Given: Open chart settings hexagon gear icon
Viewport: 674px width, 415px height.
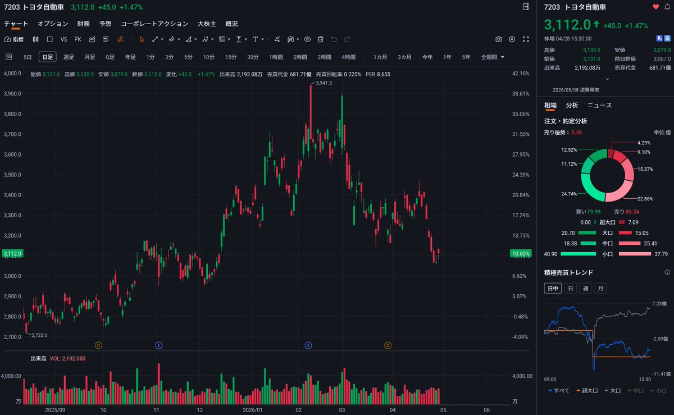Looking at the screenshot, I should click(512, 39).
